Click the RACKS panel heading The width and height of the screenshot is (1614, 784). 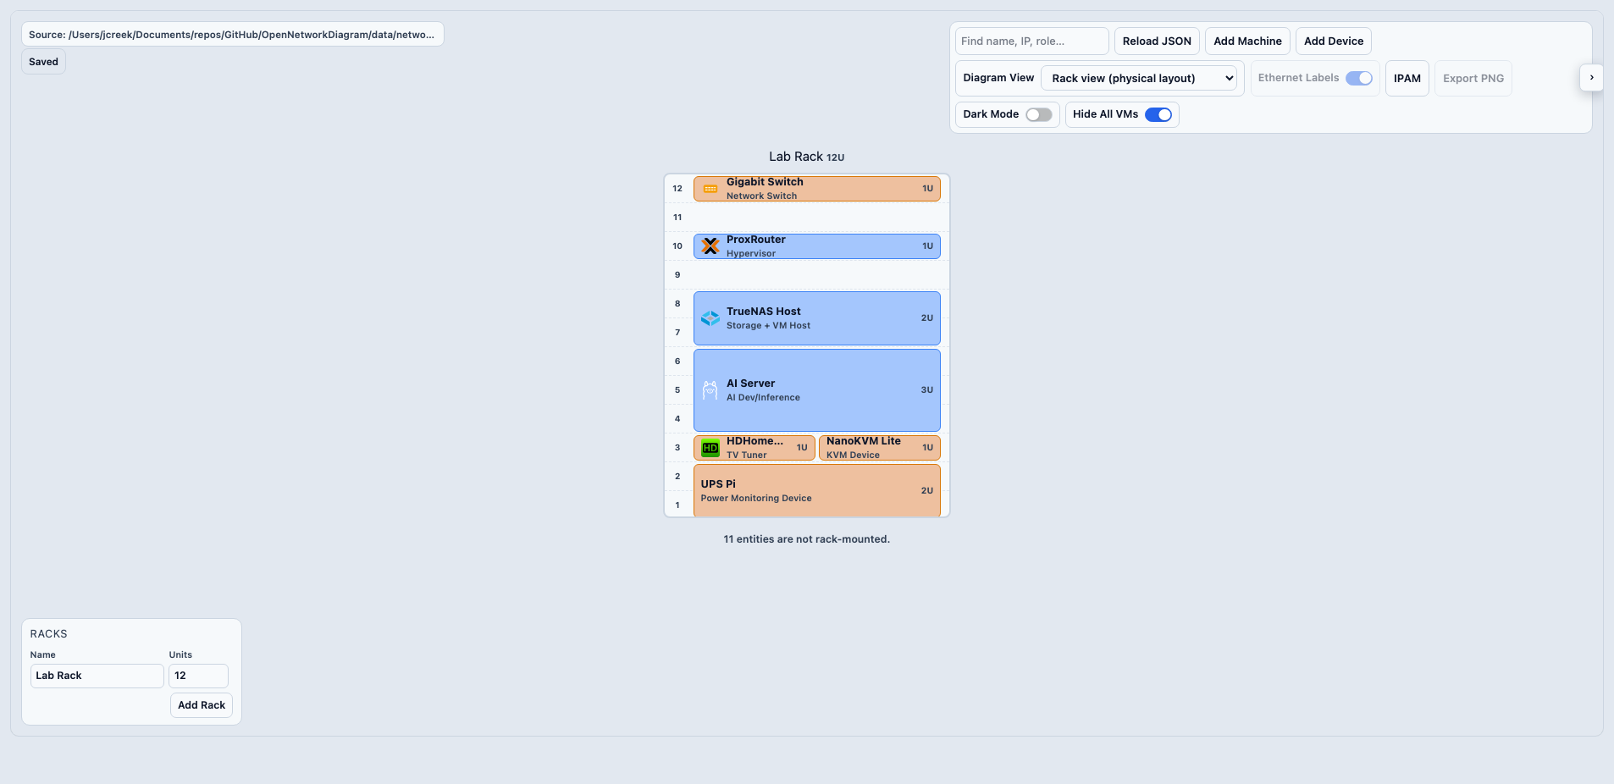pyautogui.click(x=48, y=634)
